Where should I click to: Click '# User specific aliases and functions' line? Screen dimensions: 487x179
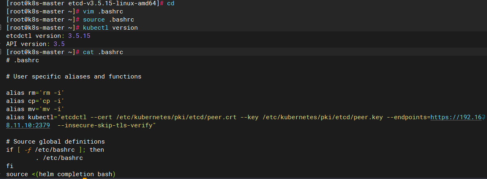point(74,76)
